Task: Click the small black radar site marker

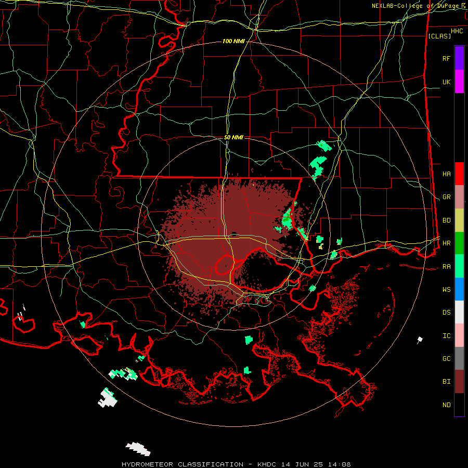Action: (x=233, y=233)
